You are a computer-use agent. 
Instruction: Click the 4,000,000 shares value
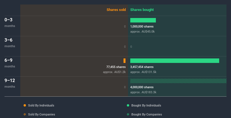(142, 87)
